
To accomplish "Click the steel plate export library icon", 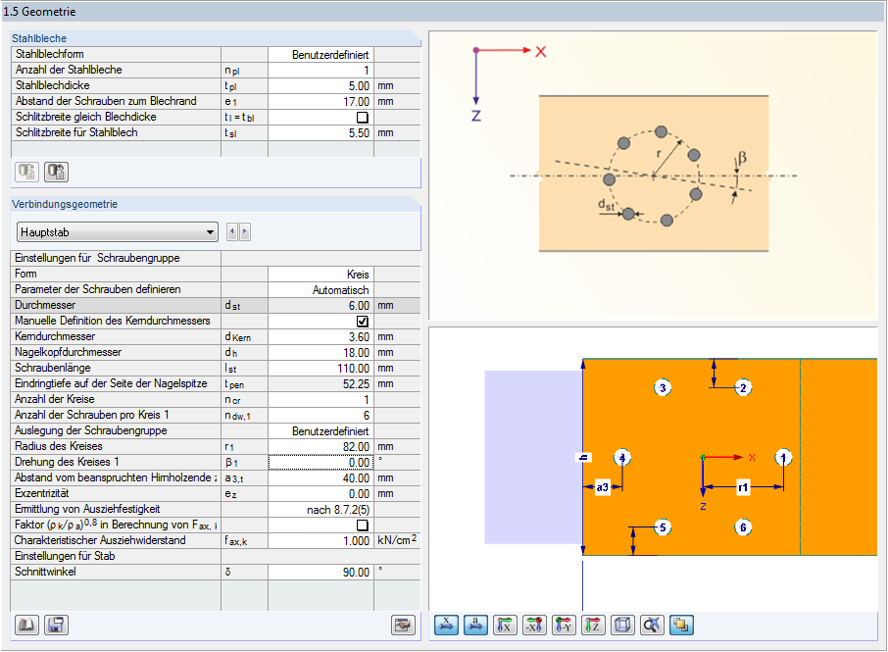I will (x=56, y=172).
